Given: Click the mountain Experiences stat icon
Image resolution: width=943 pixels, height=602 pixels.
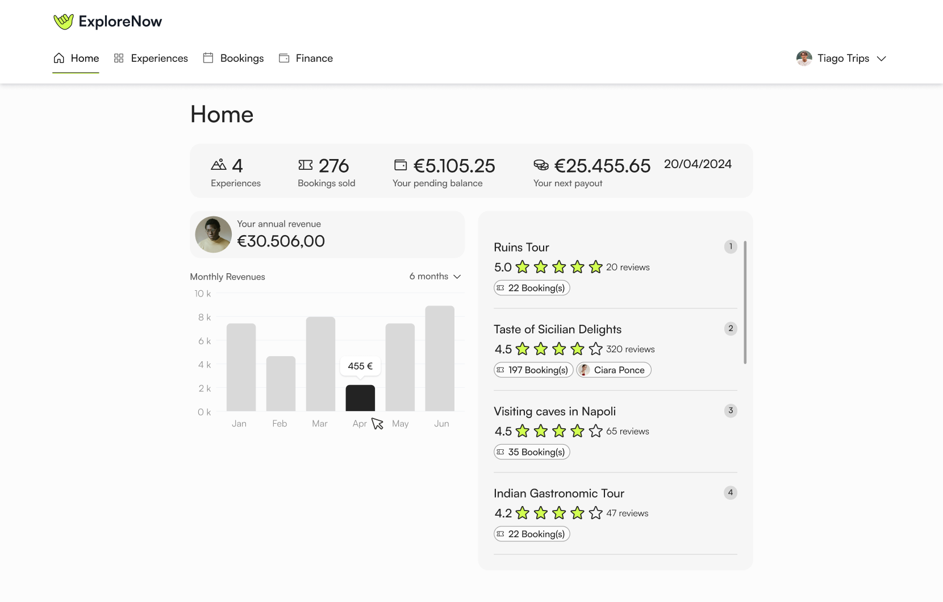Looking at the screenshot, I should [219, 165].
